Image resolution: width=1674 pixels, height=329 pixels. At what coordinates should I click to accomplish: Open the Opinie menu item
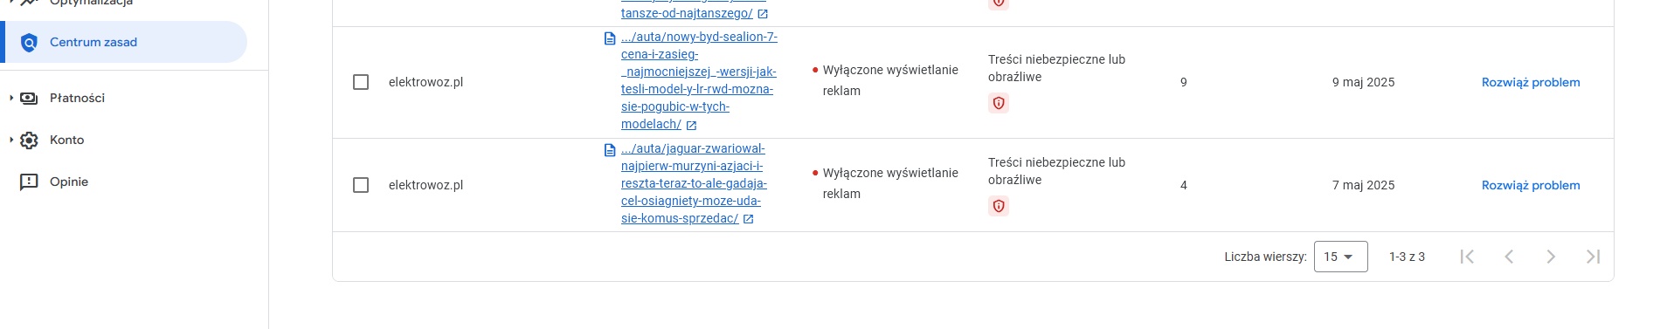coord(69,182)
